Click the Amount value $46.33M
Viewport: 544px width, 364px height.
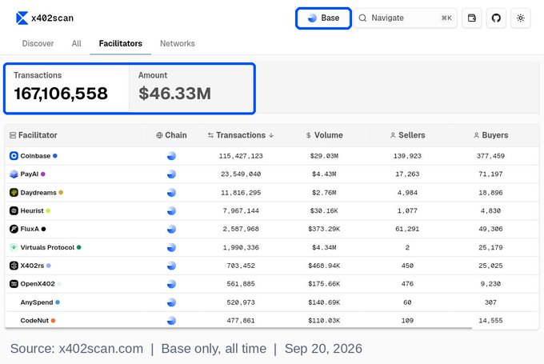[x=174, y=94]
